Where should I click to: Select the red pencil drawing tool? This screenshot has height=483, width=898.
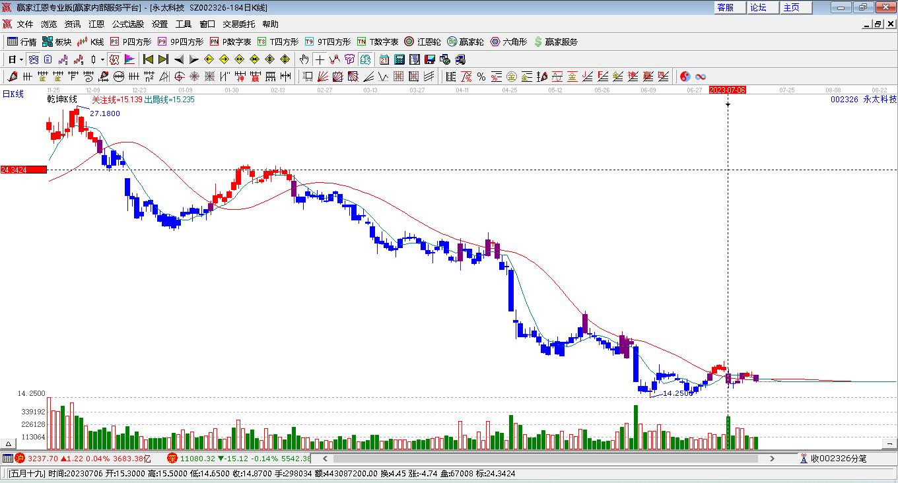(x=12, y=77)
